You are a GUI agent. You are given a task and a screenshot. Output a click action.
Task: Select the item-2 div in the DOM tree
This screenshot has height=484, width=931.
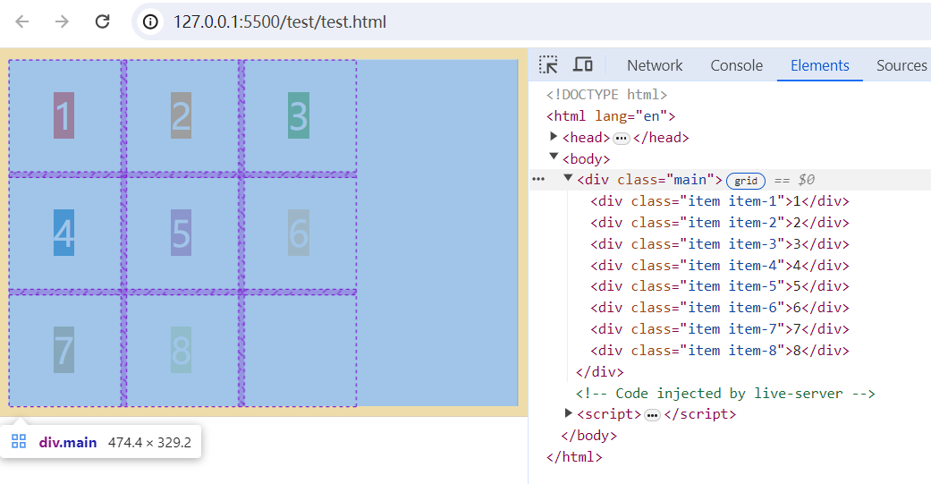pos(720,223)
